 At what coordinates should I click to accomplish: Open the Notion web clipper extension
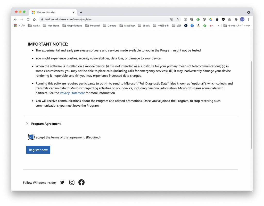pos(192,19)
